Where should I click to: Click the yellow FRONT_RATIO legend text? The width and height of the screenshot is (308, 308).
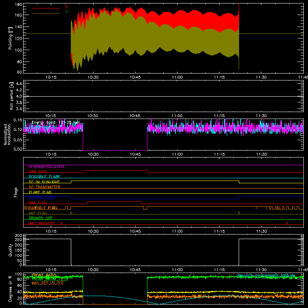coord(44,275)
